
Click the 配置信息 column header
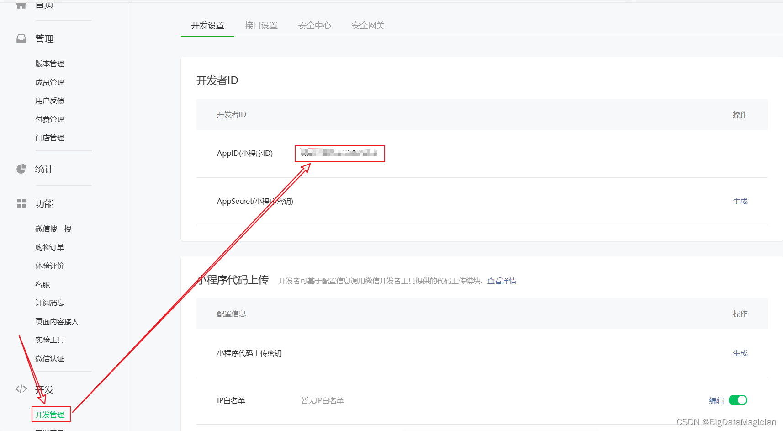coord(231,314)
